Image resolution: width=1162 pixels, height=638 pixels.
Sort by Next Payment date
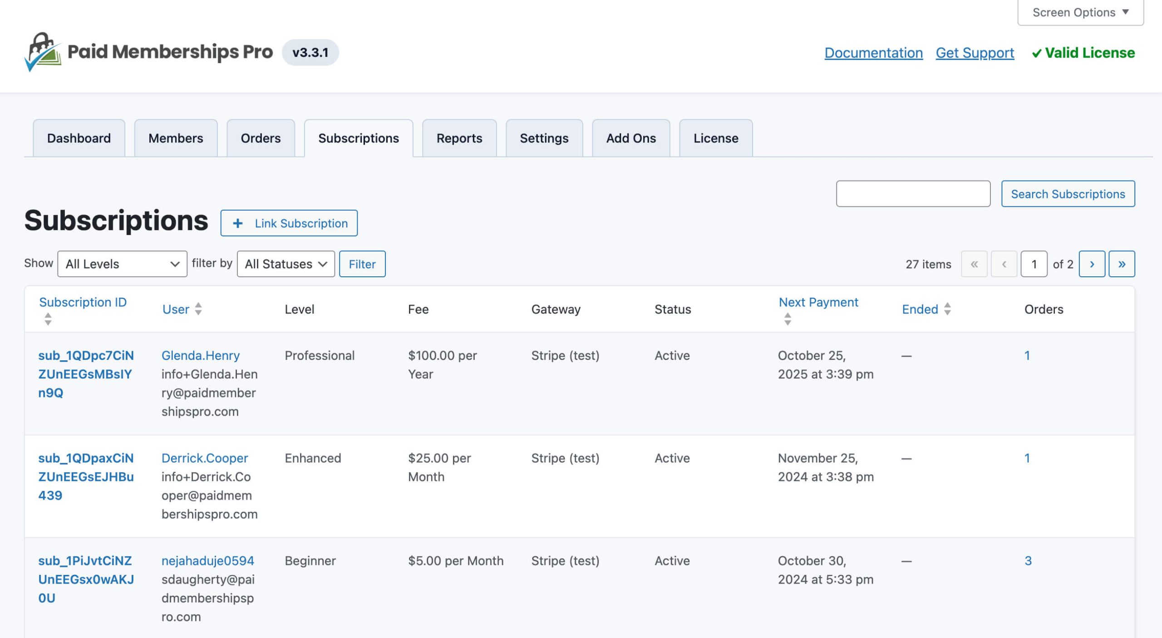click(818, 302)
